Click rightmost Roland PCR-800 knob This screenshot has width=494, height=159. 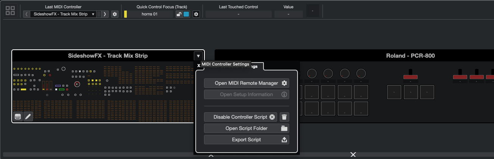pyautogui.click(x=361, y=73)
